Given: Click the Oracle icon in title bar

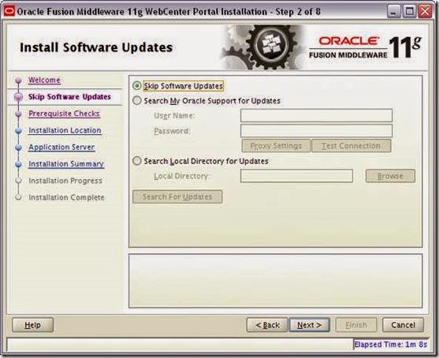Looking at the screenshot, I should point(9,12).
